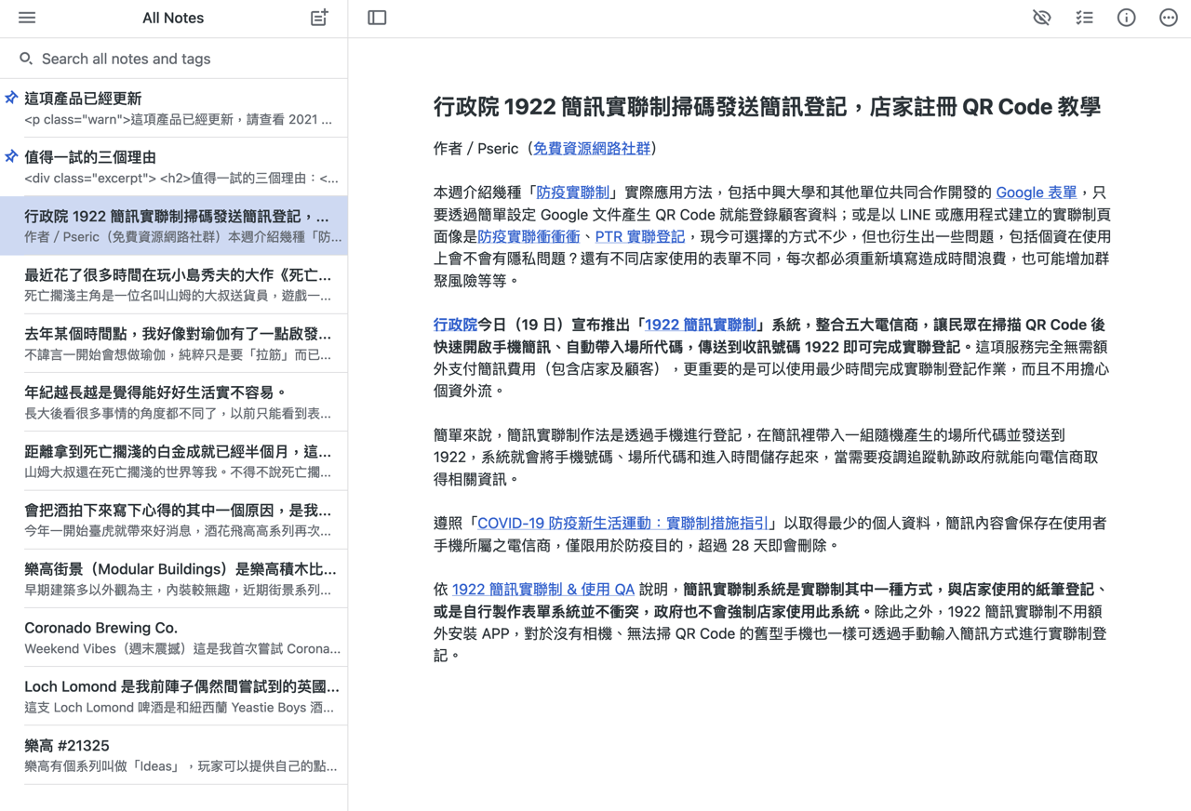Open the COVID-19 防疫新生活運動 guideline link
This screenshot has height=811, width=1191.
pyautogui.click(x=623, y=523)
